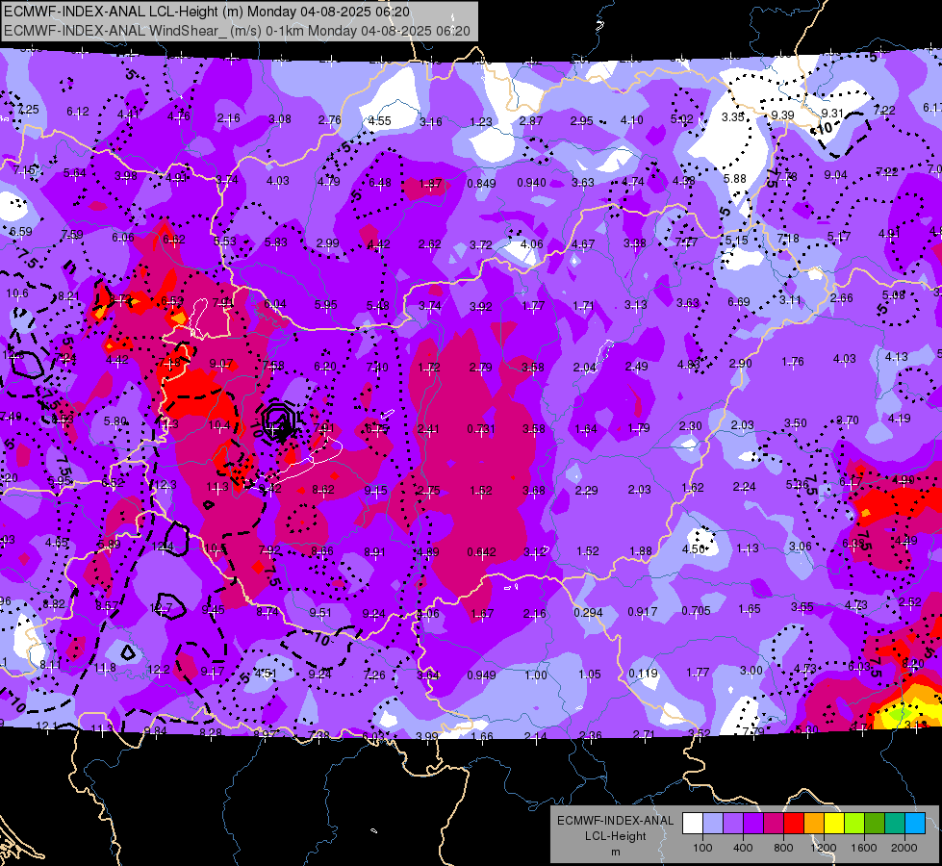This screenshot has width=942, height=866.
Task: Click the grid value 4.10
Action: (632, 120)
